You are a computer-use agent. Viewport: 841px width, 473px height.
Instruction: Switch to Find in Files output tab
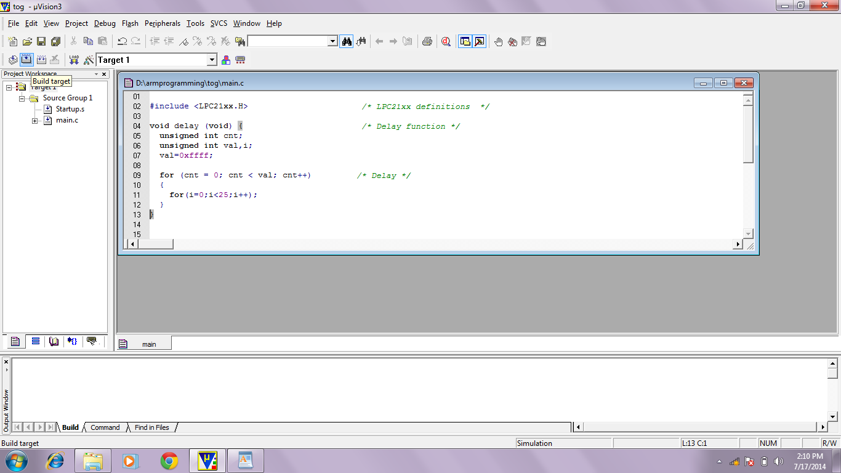point(152,427)
